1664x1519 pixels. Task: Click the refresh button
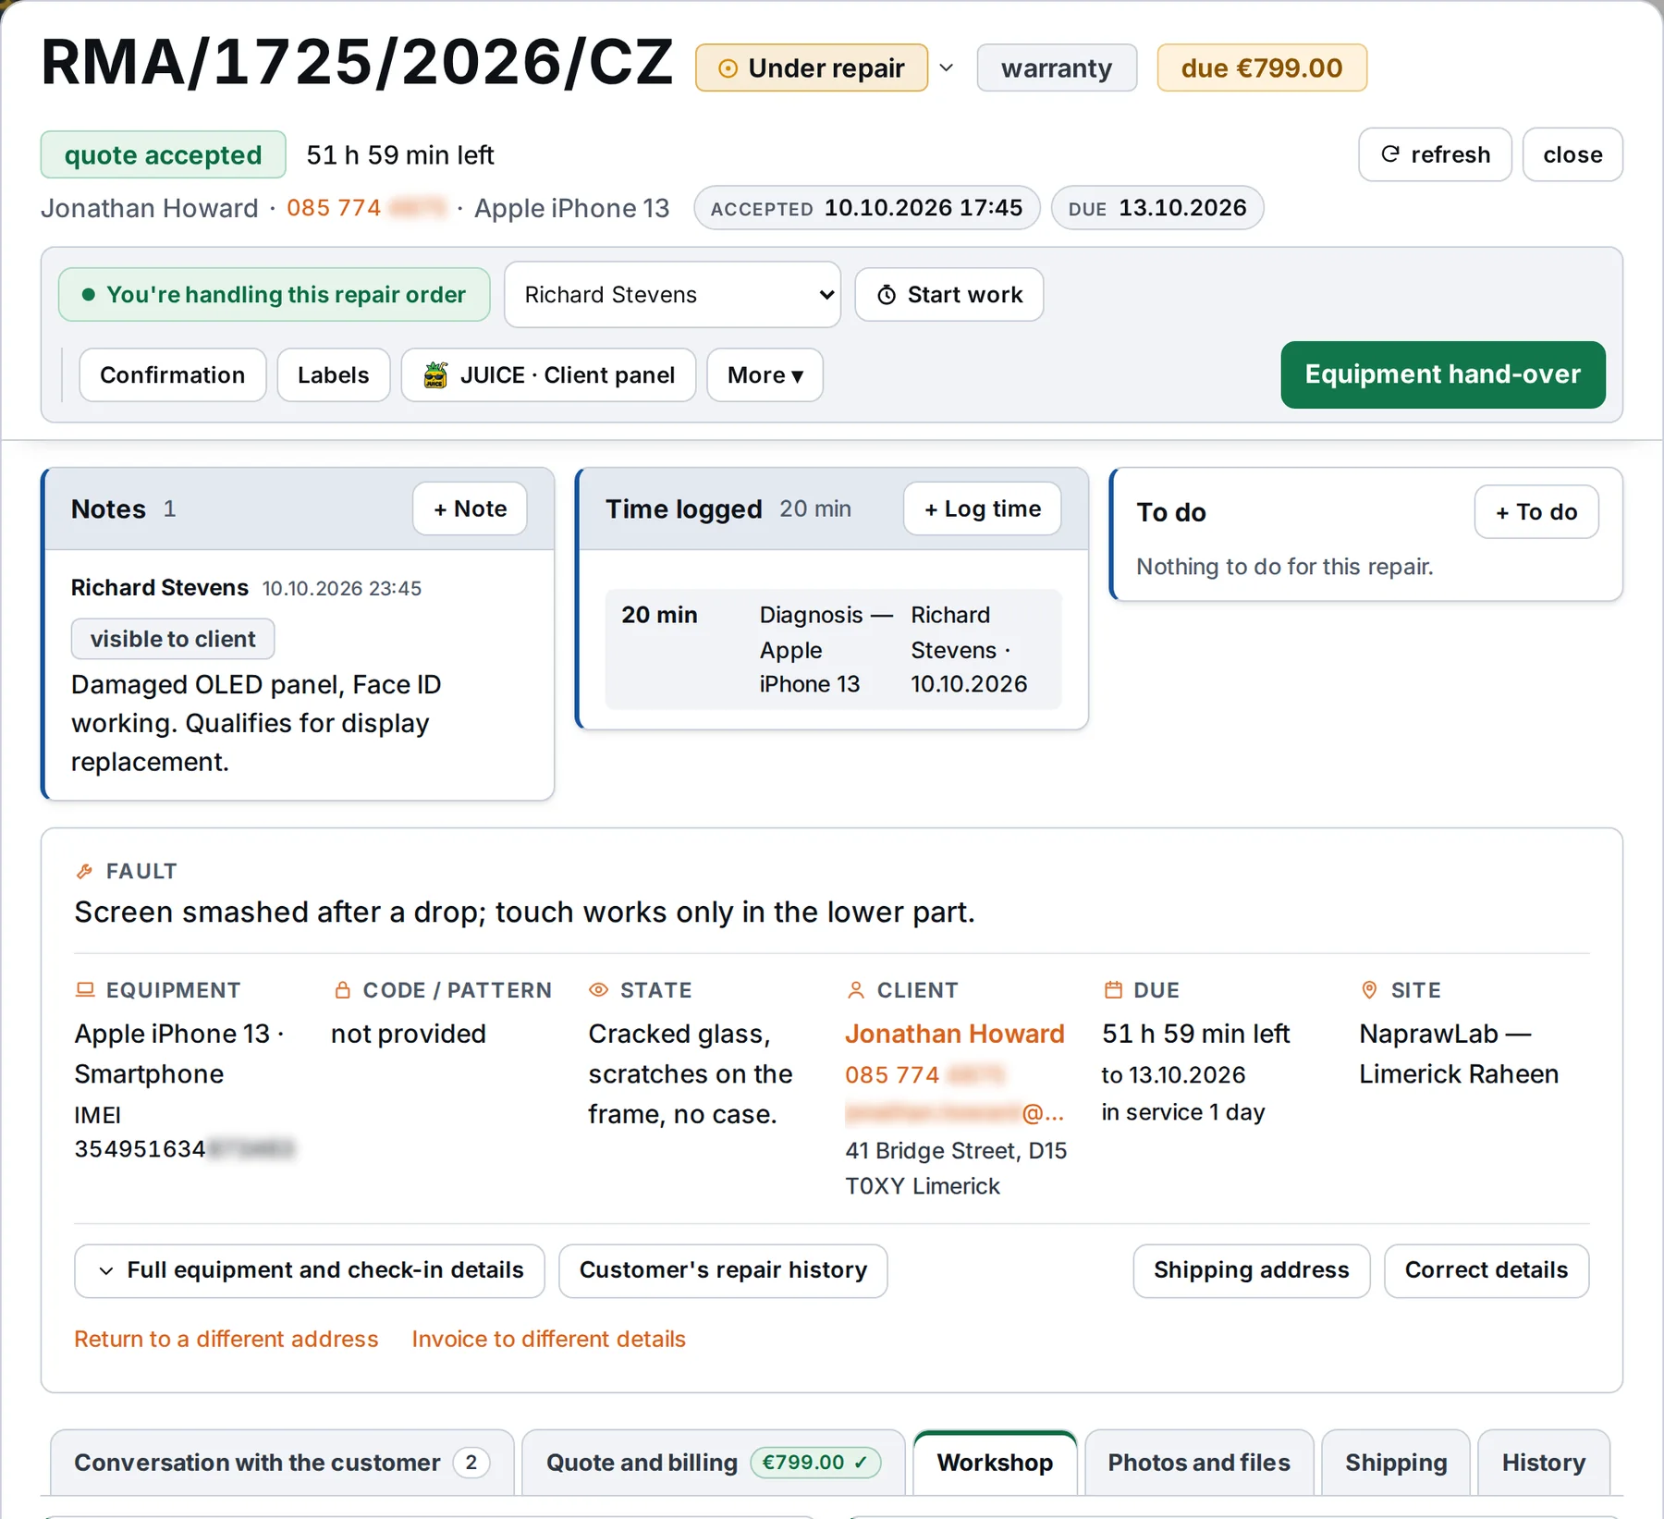click(x=1434, y=154)
